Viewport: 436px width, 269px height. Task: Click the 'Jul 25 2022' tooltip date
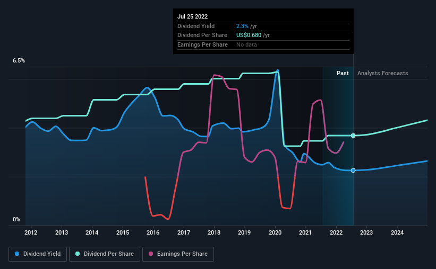[192, 16]
